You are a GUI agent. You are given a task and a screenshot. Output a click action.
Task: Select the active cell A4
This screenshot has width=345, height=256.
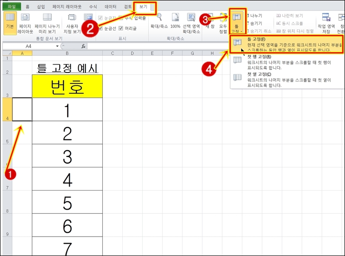(x=22, y=110)
